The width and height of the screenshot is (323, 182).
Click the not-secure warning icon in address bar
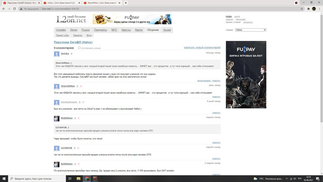tap(21, 9)
